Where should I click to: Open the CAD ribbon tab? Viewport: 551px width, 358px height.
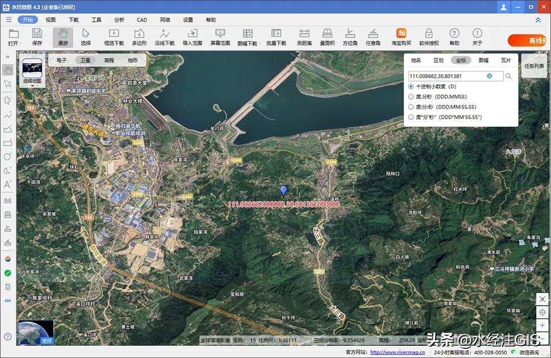[x=142, y=20]
